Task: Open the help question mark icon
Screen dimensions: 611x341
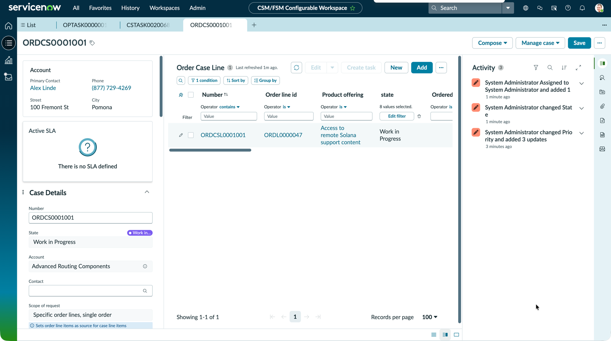Action: tap(568, 8)
